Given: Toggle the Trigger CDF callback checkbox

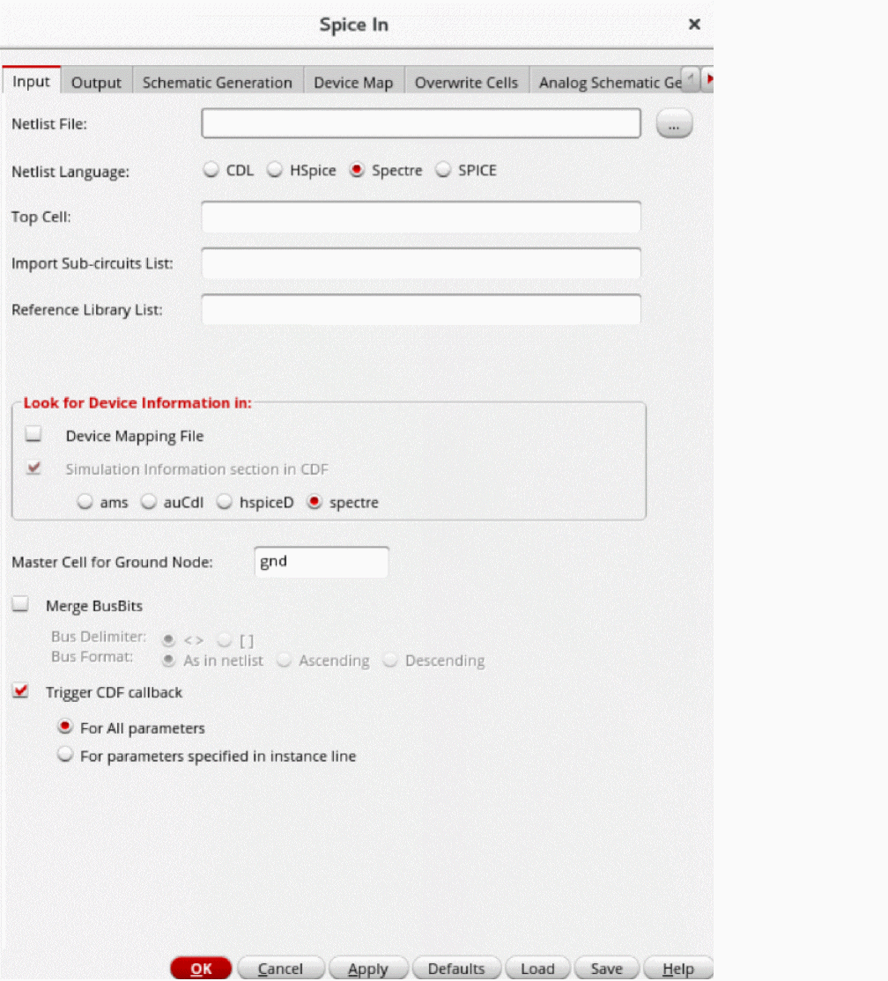Looking at the screenshot, I should (20, 691).
